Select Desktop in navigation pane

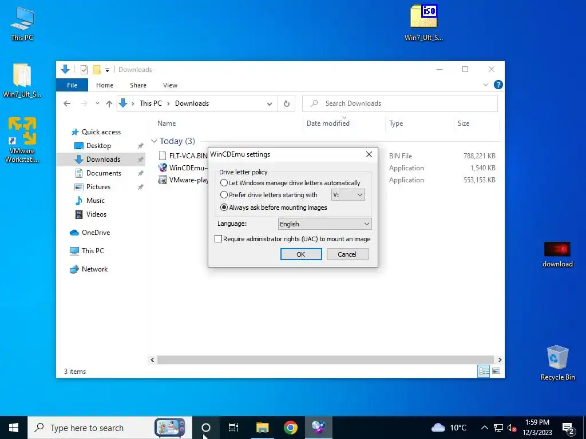coord(98,146)
